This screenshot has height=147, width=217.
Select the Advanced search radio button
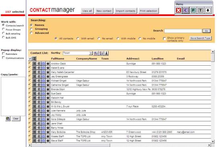31,33
